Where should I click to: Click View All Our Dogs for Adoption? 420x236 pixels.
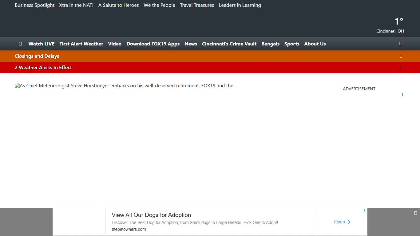point(151,215)
